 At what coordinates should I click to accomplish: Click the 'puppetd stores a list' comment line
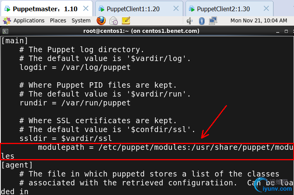[150, 174]
